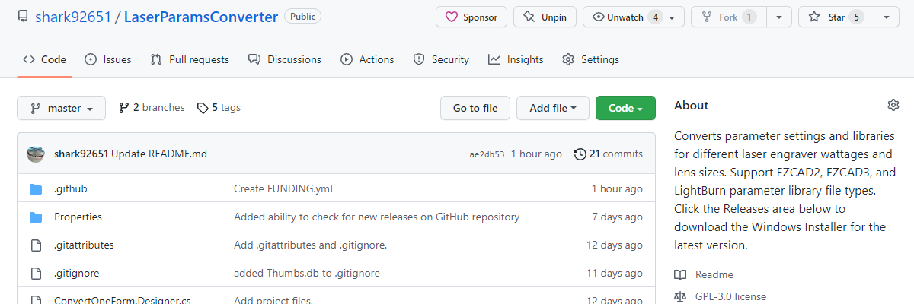Open the .gitignore file
Screen dimensions: 914x304
(x=76, y=273)
